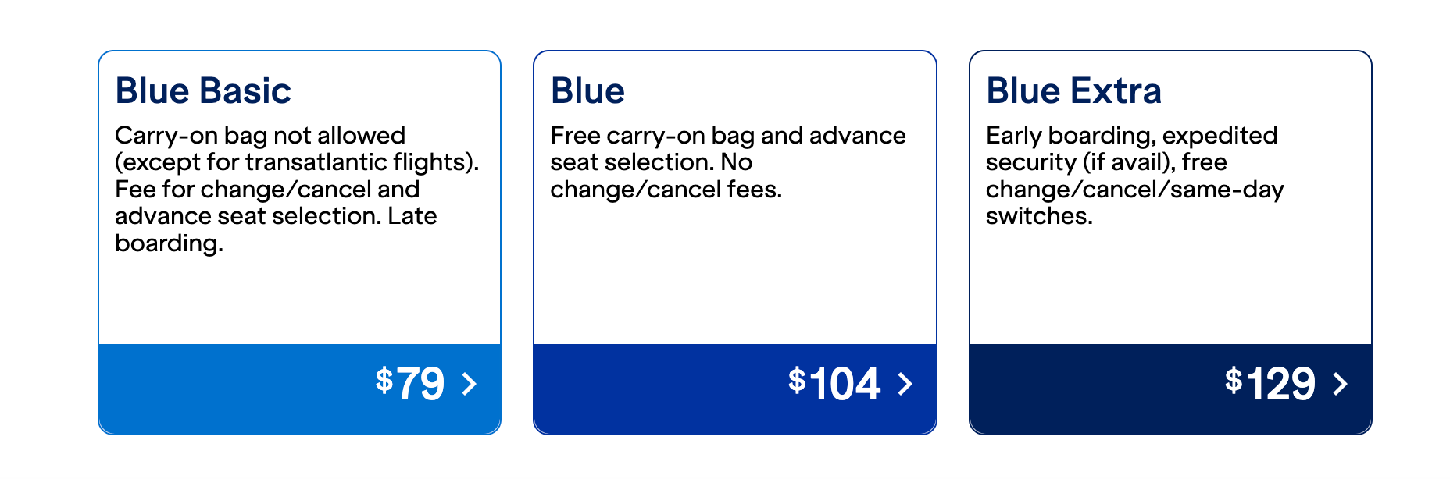
Task: Click the Blue fare description text
Action: 727,161
